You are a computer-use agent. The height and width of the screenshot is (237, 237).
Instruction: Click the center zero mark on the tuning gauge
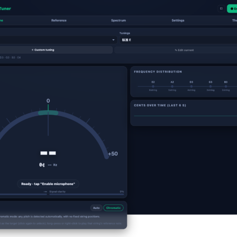click(48, 101)
